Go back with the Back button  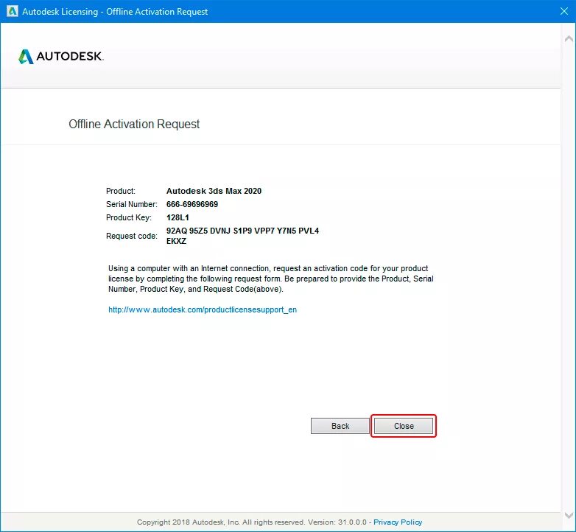340,426
